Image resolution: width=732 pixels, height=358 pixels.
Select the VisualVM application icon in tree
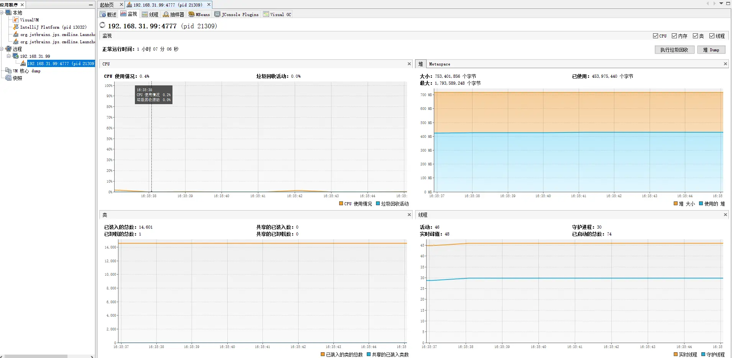point(16,20)
